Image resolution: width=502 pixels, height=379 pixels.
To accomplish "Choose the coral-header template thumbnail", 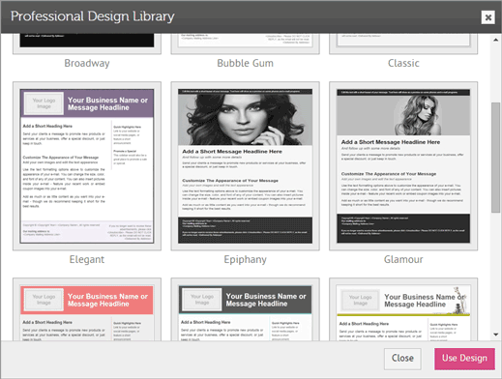I will 87,309.
